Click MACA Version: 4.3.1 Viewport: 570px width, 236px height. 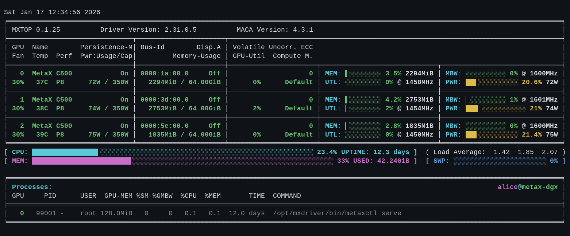275,30
